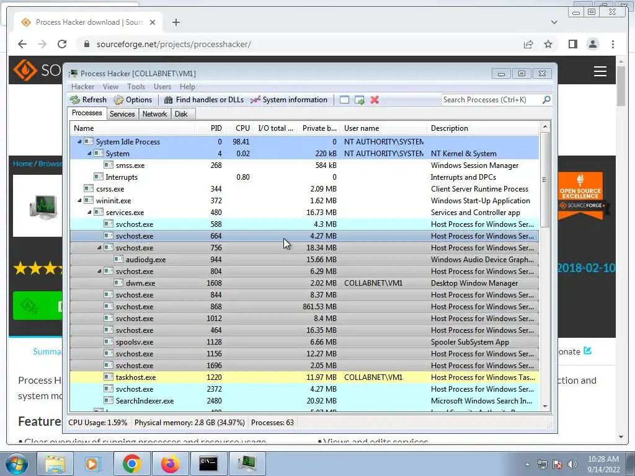Open the Help menu

point(187,87)
